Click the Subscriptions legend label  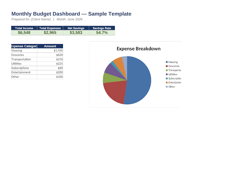pos(175,78)
